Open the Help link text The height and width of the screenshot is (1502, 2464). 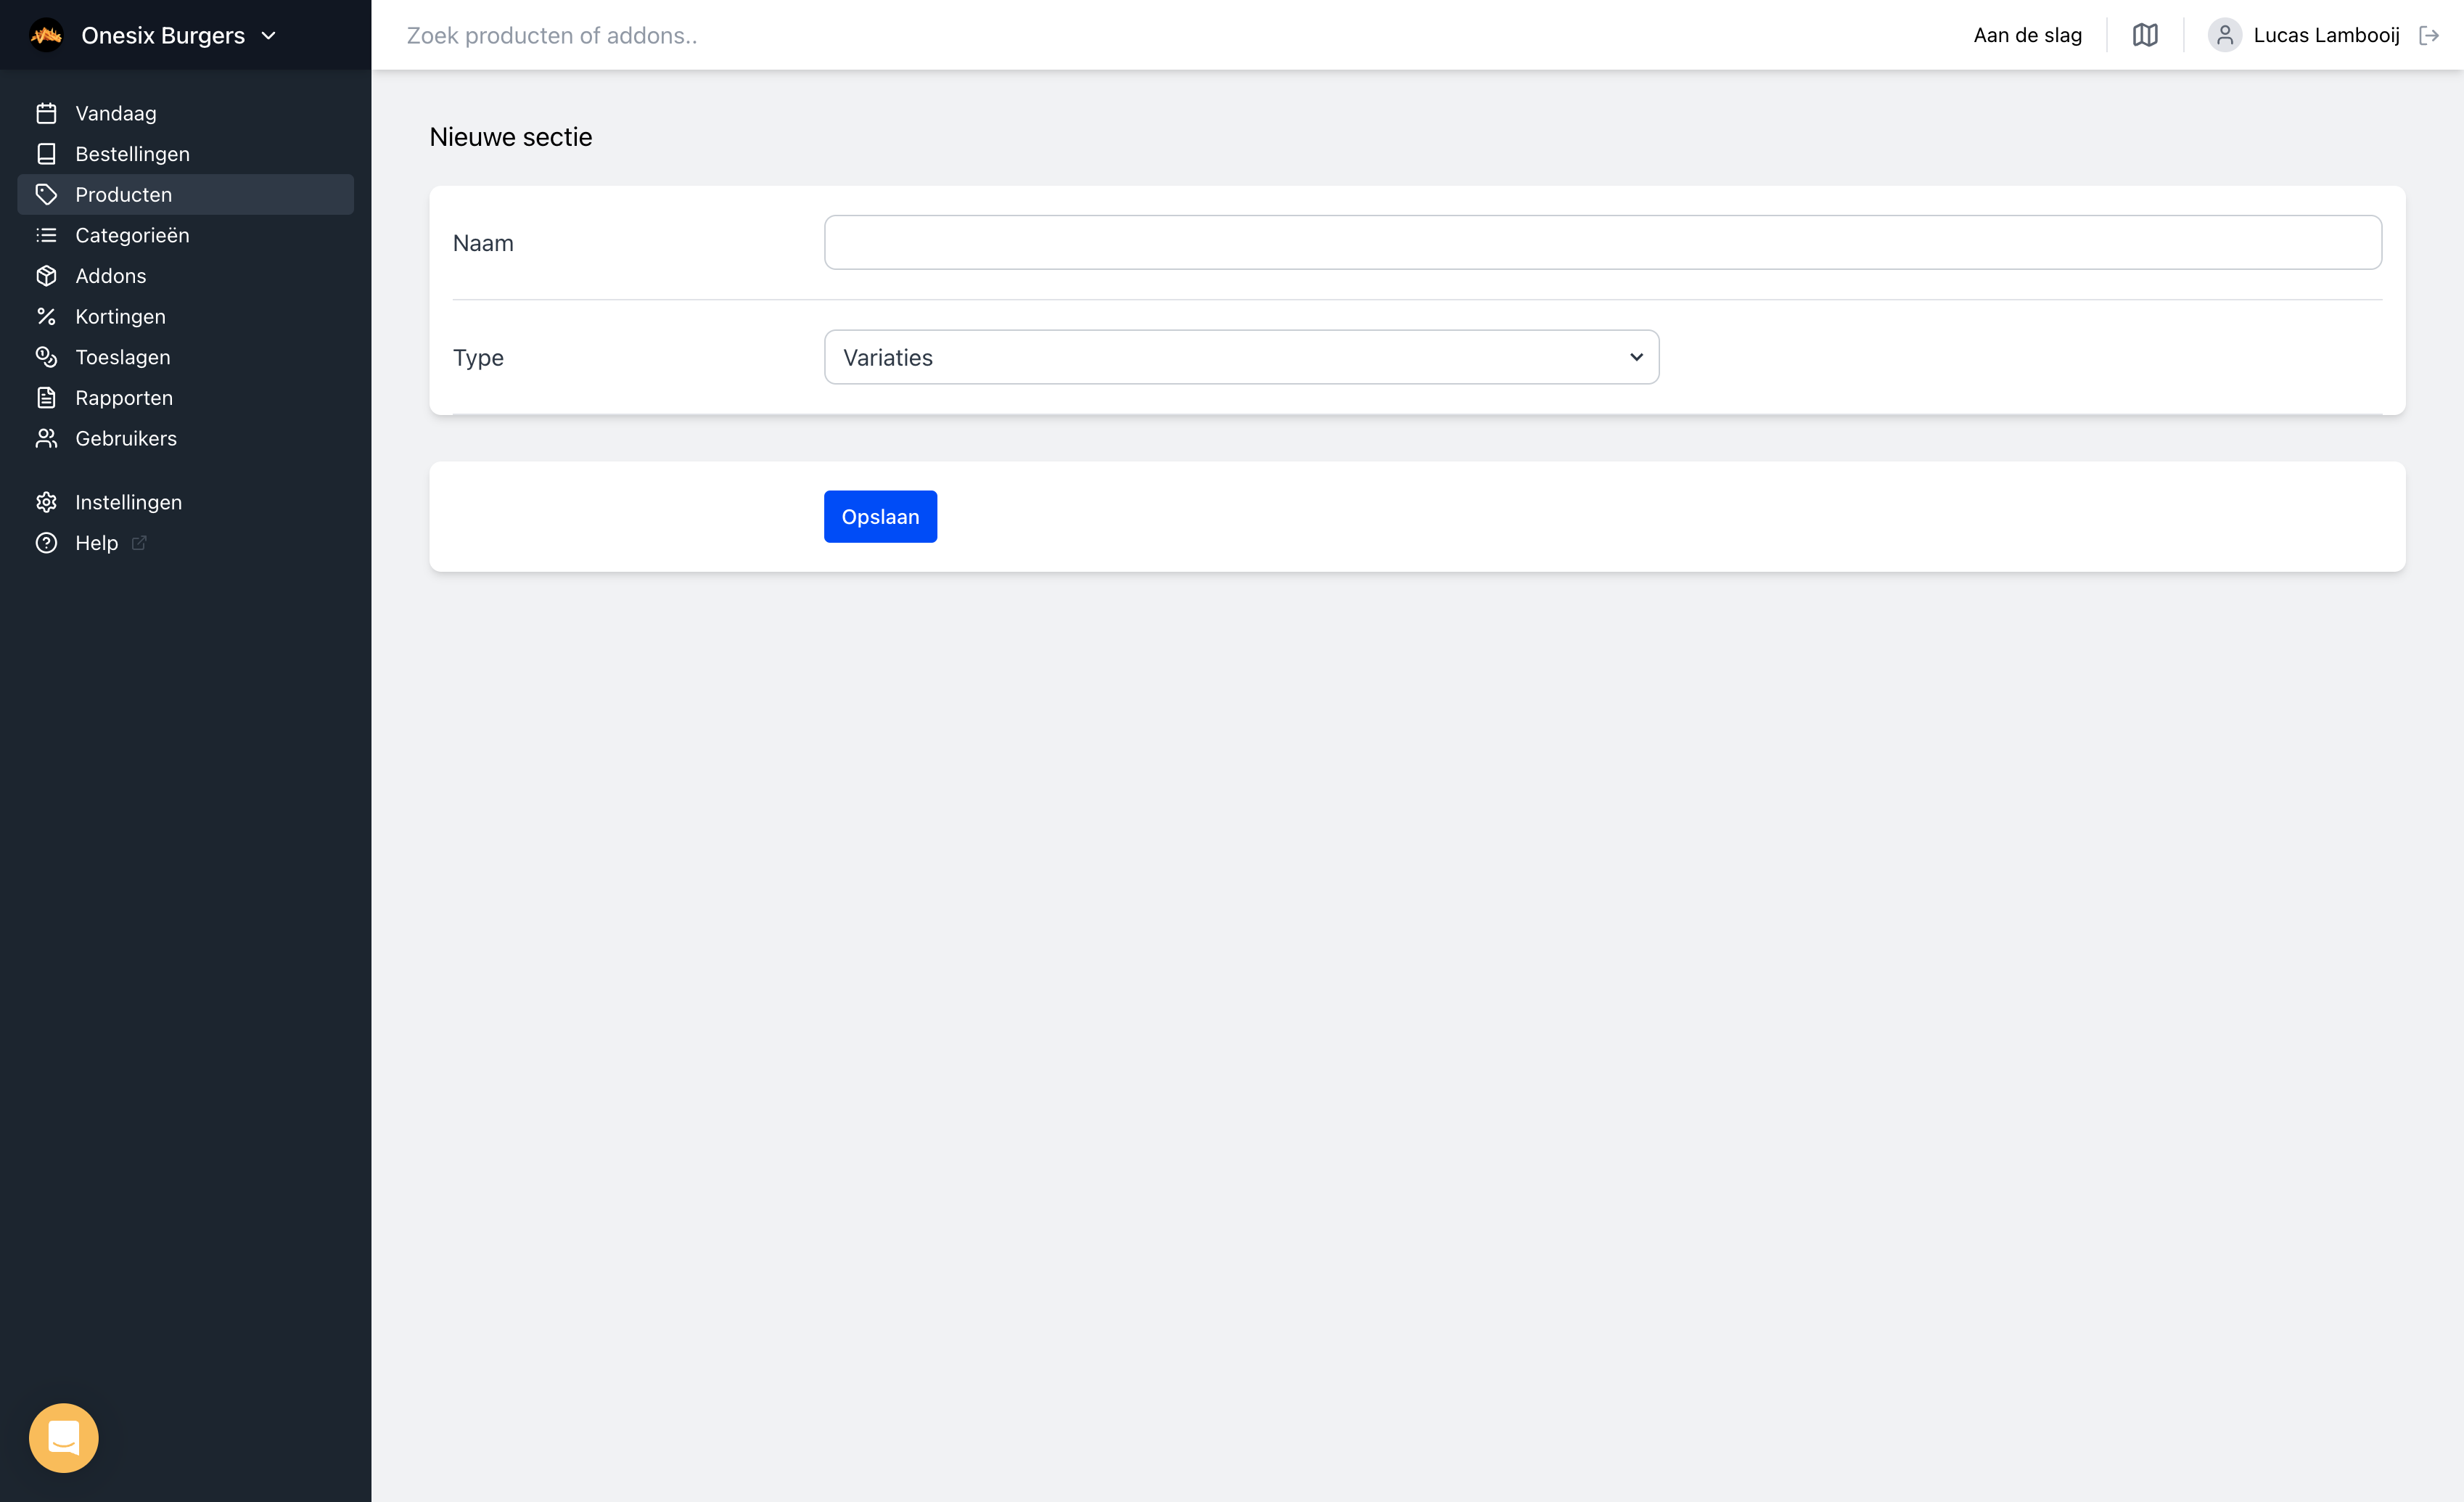[97, 543]
